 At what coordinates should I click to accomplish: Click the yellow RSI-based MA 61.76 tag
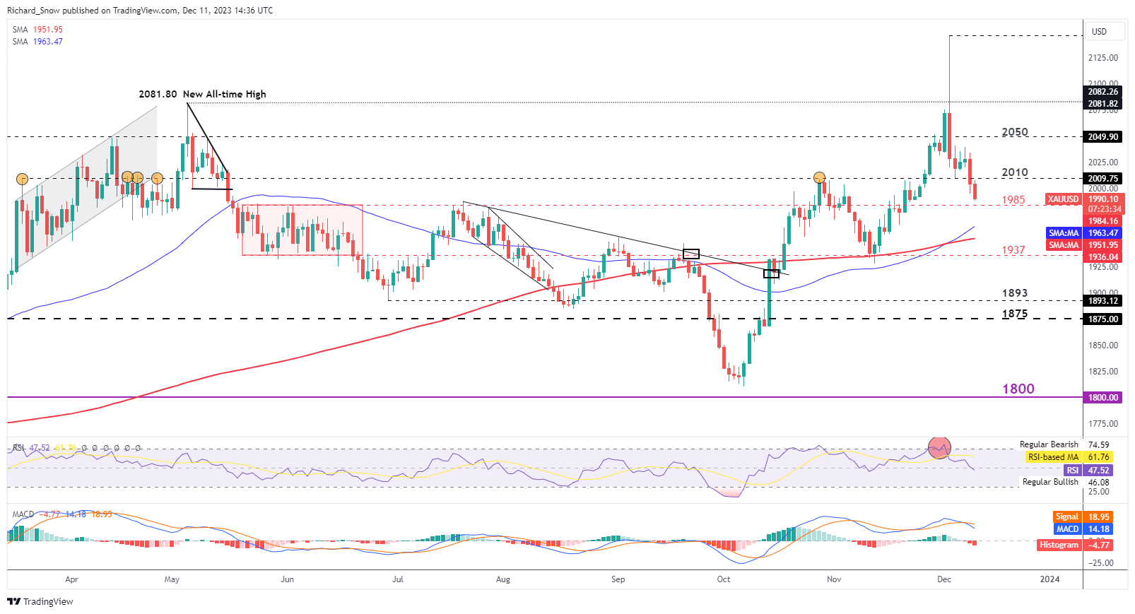(x=1069, y=457)
